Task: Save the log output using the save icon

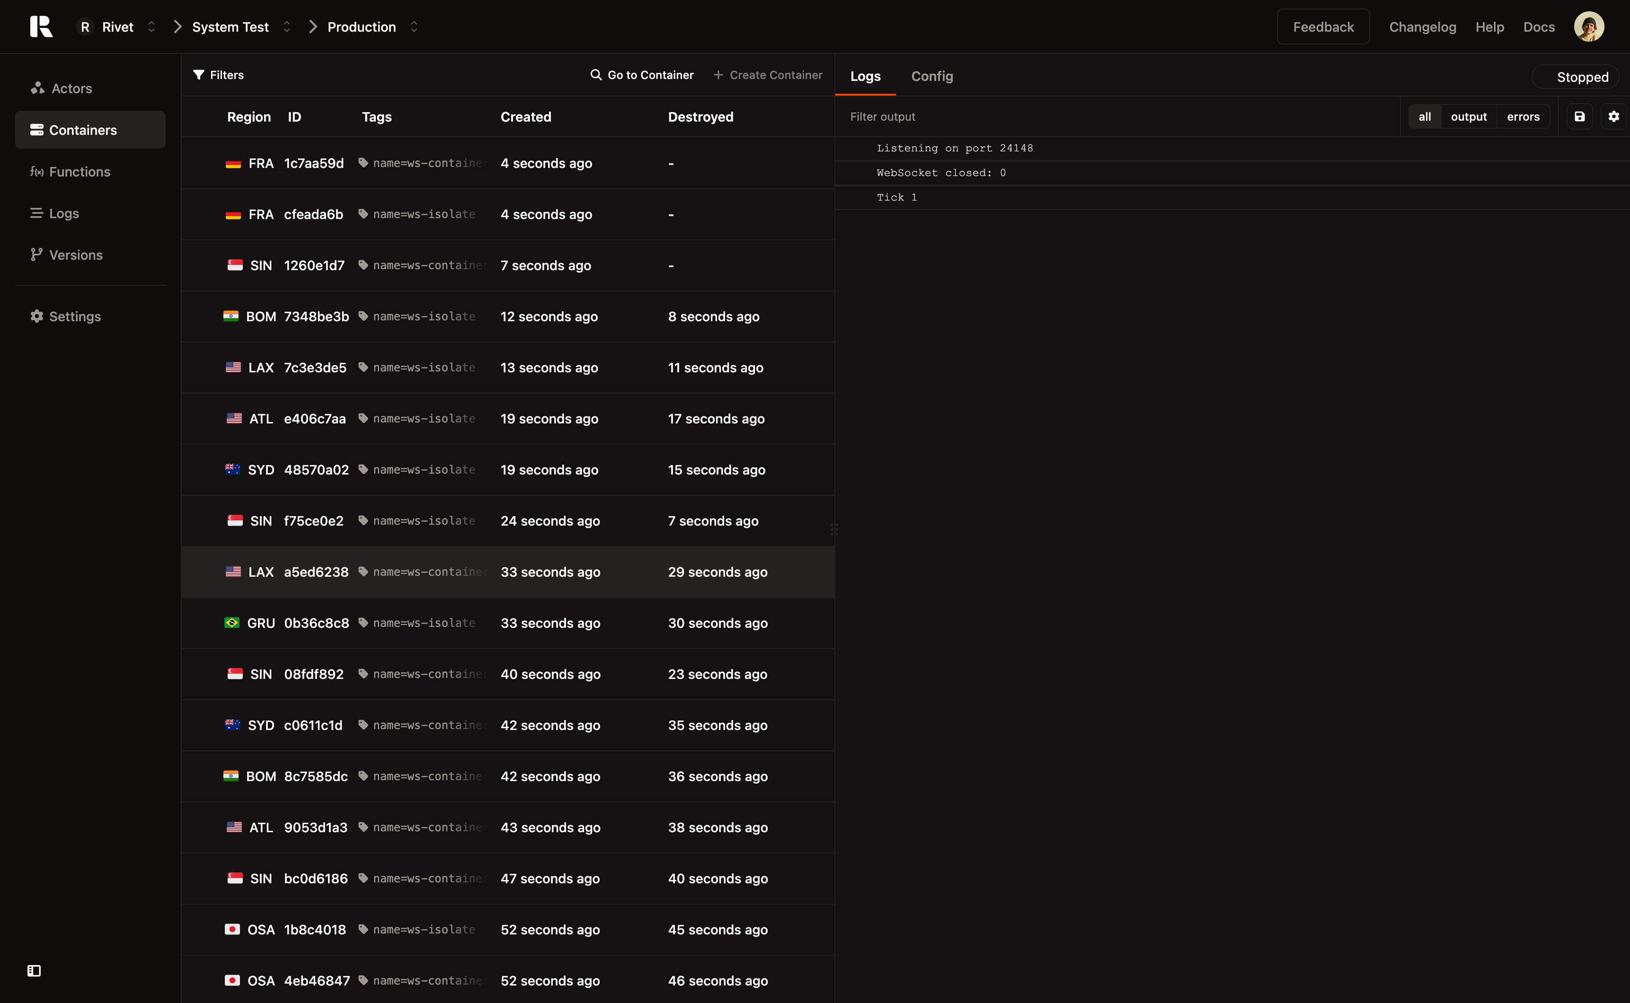Action: click(x=1579, y=116)
